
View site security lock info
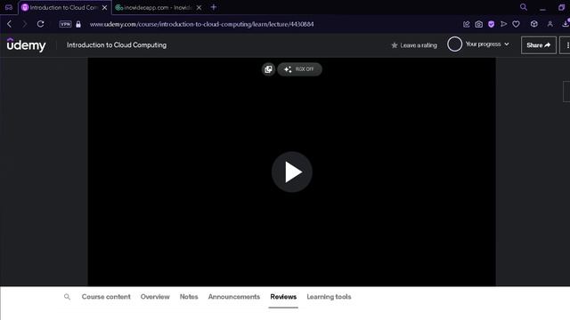[78, 24]
